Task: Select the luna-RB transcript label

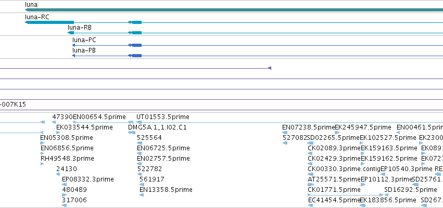Action: pyautogui.click(x=80, y=28)
